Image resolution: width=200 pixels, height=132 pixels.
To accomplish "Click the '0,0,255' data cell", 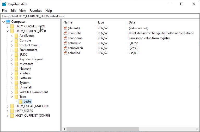I will 134,43.
